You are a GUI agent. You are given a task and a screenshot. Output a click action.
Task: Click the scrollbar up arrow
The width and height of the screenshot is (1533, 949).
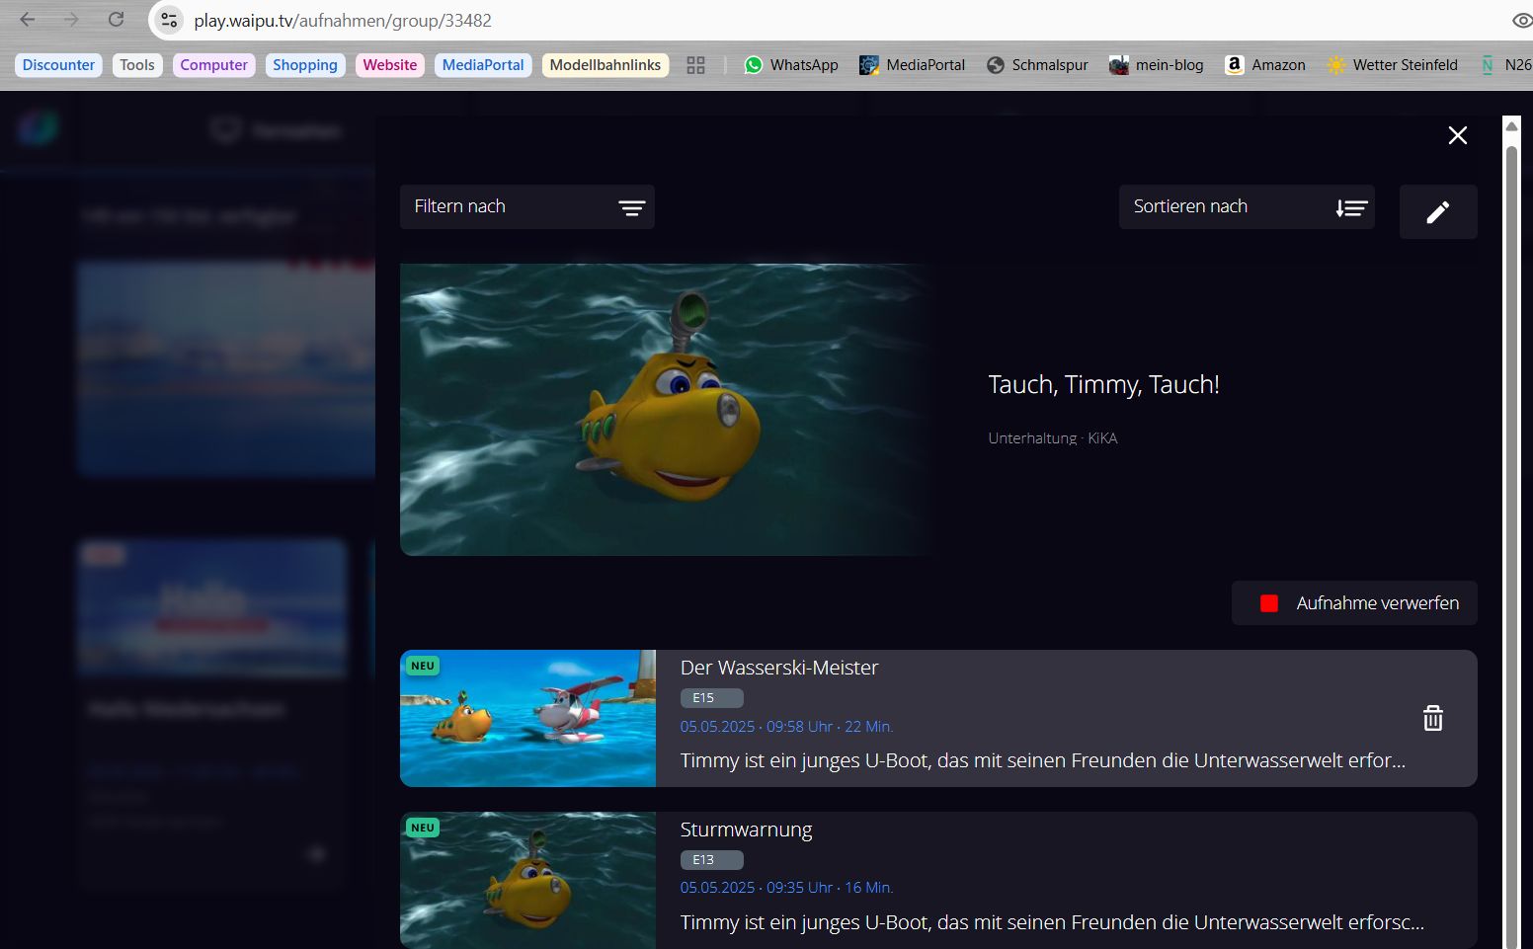1511,125
